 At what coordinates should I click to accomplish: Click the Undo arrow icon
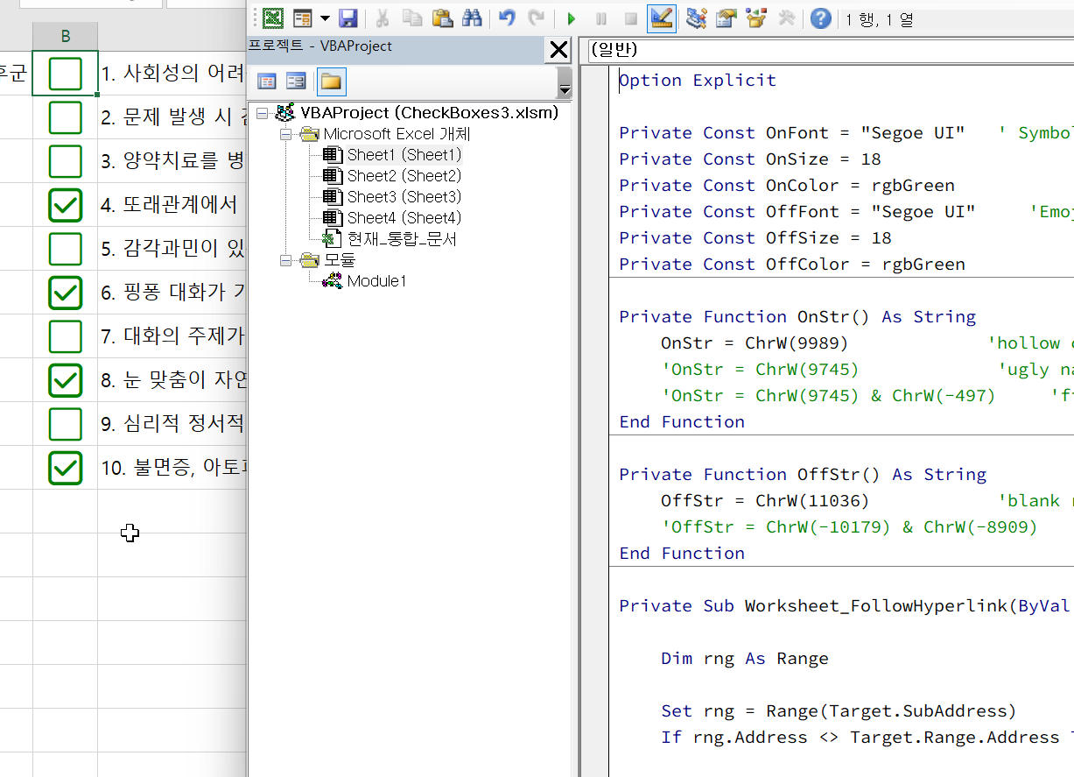[x=507, y=18]
